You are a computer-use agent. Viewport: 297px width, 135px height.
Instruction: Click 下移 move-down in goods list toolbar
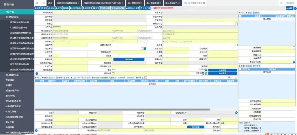tap(81, 78)
